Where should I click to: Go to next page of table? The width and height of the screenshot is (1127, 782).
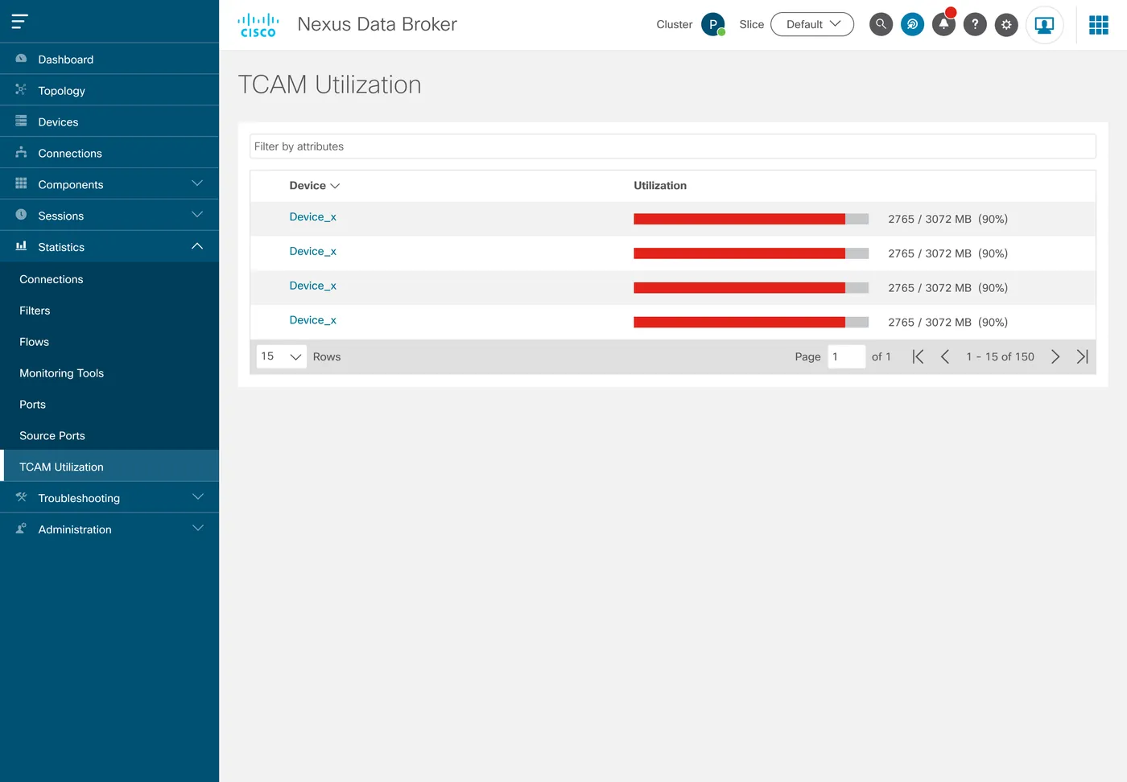coord(1055,356)
